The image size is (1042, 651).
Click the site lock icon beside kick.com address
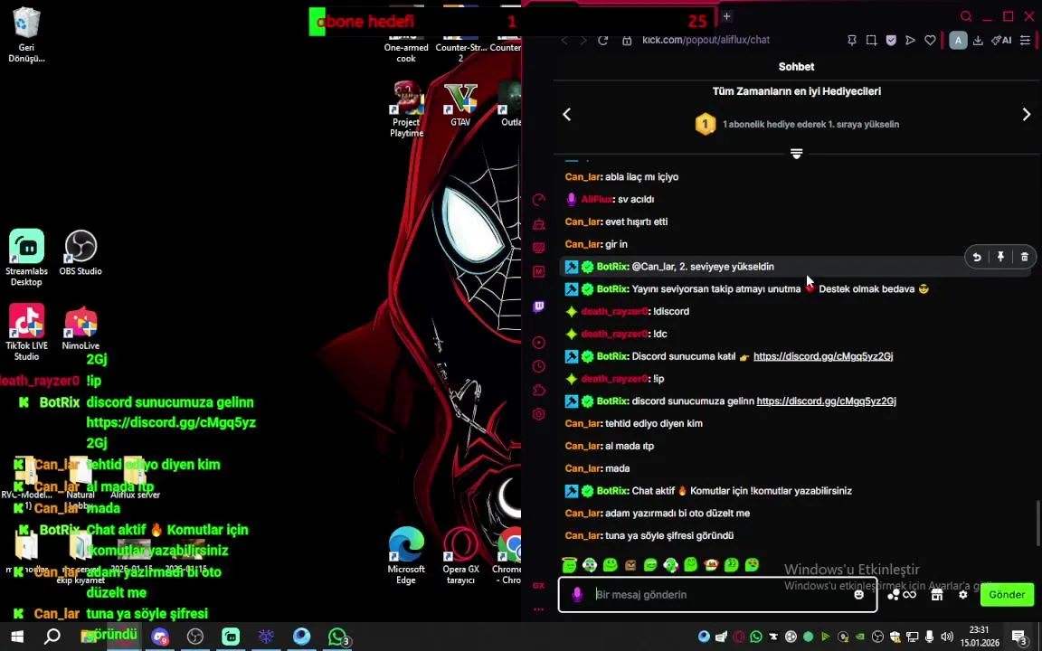coord(626,41)
